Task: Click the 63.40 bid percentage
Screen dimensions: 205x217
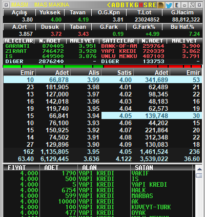Action: 26,159
